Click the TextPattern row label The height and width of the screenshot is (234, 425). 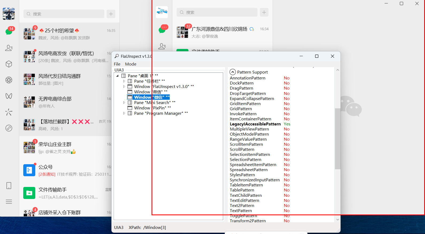pyautogui.click(x=241, y=211)
